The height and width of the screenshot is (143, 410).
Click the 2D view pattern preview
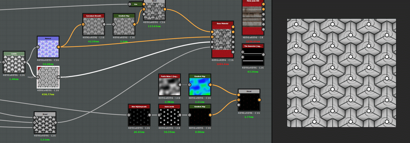click(x=341, y=73)
